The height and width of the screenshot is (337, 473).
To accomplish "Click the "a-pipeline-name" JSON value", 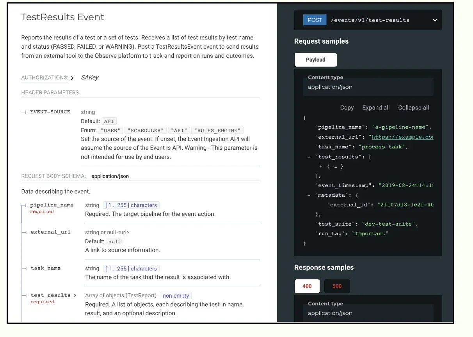I will click(400, 127).
